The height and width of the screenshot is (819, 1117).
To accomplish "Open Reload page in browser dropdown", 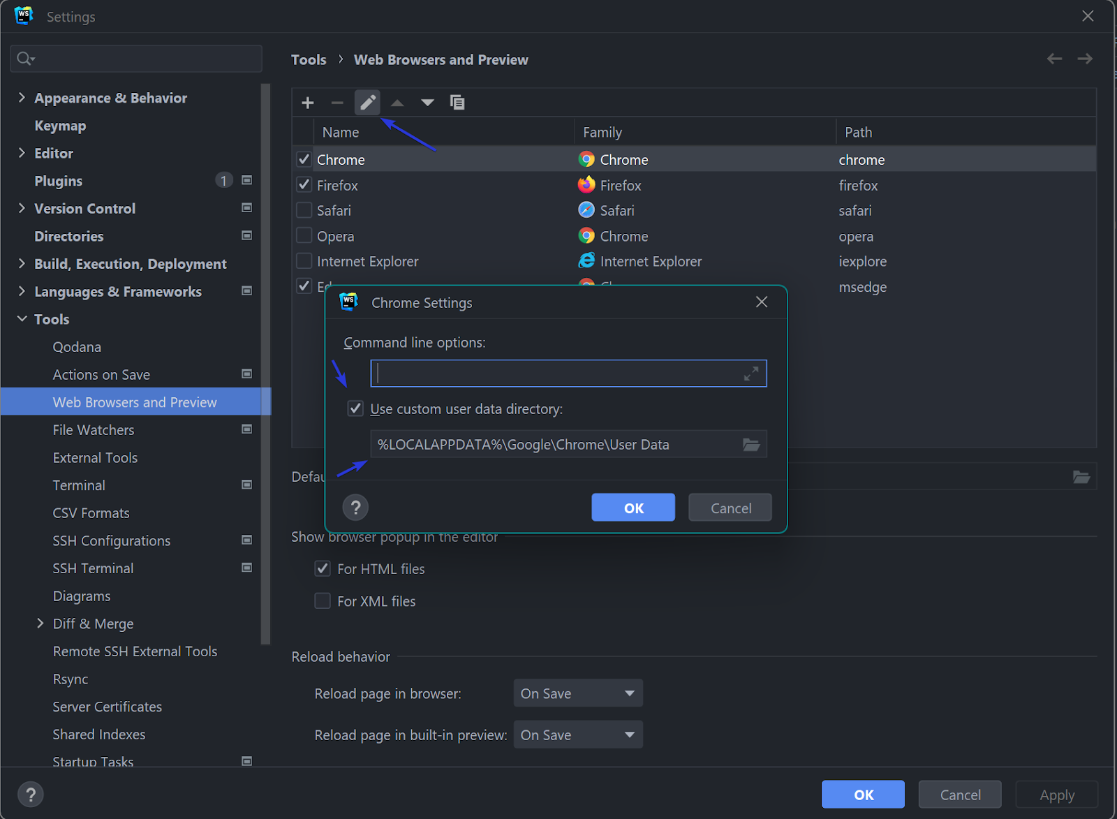I will (578, 693).
